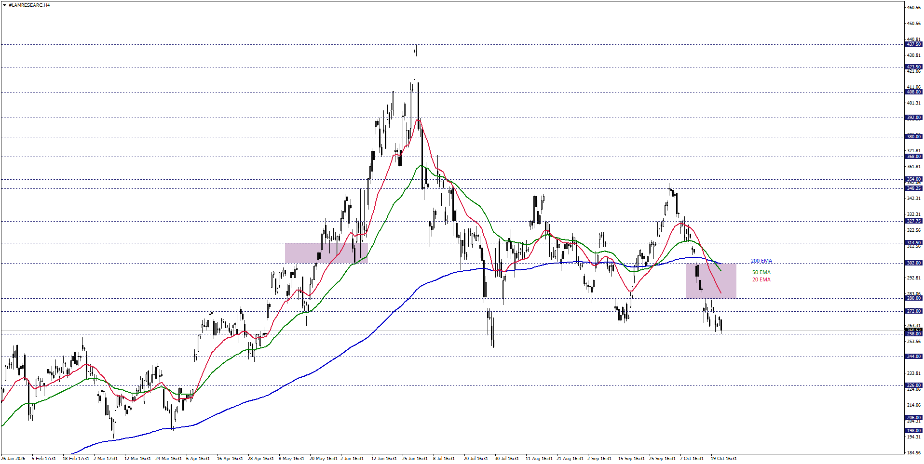Click the 302.00 horizontal line price label

913,263
